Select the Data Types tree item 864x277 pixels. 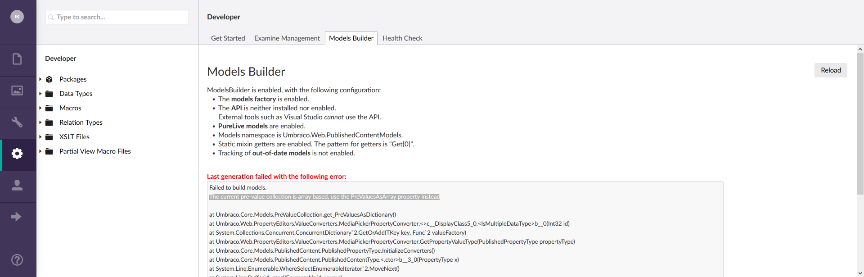click(x=76, y=94)
